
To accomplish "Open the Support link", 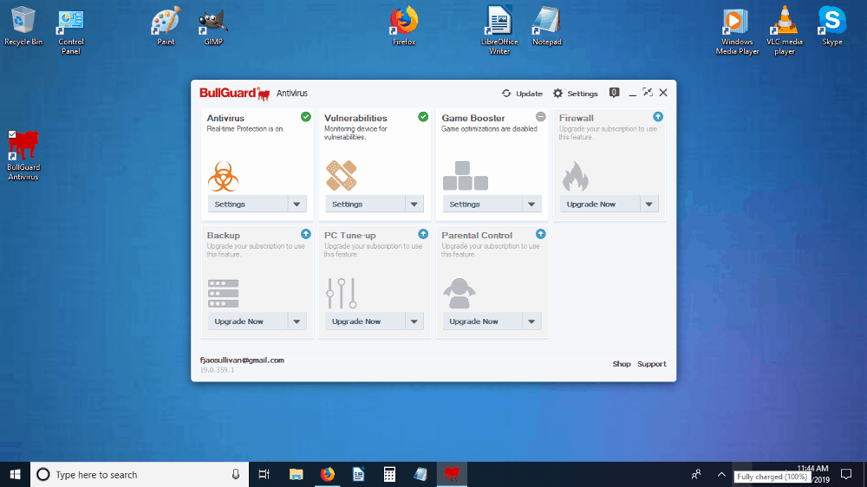I will (x=651, y=364).
